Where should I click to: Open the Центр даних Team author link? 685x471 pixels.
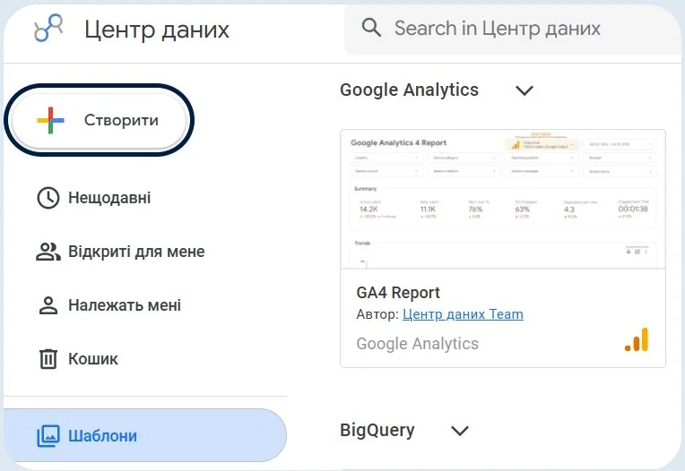(x=463, y=314)
